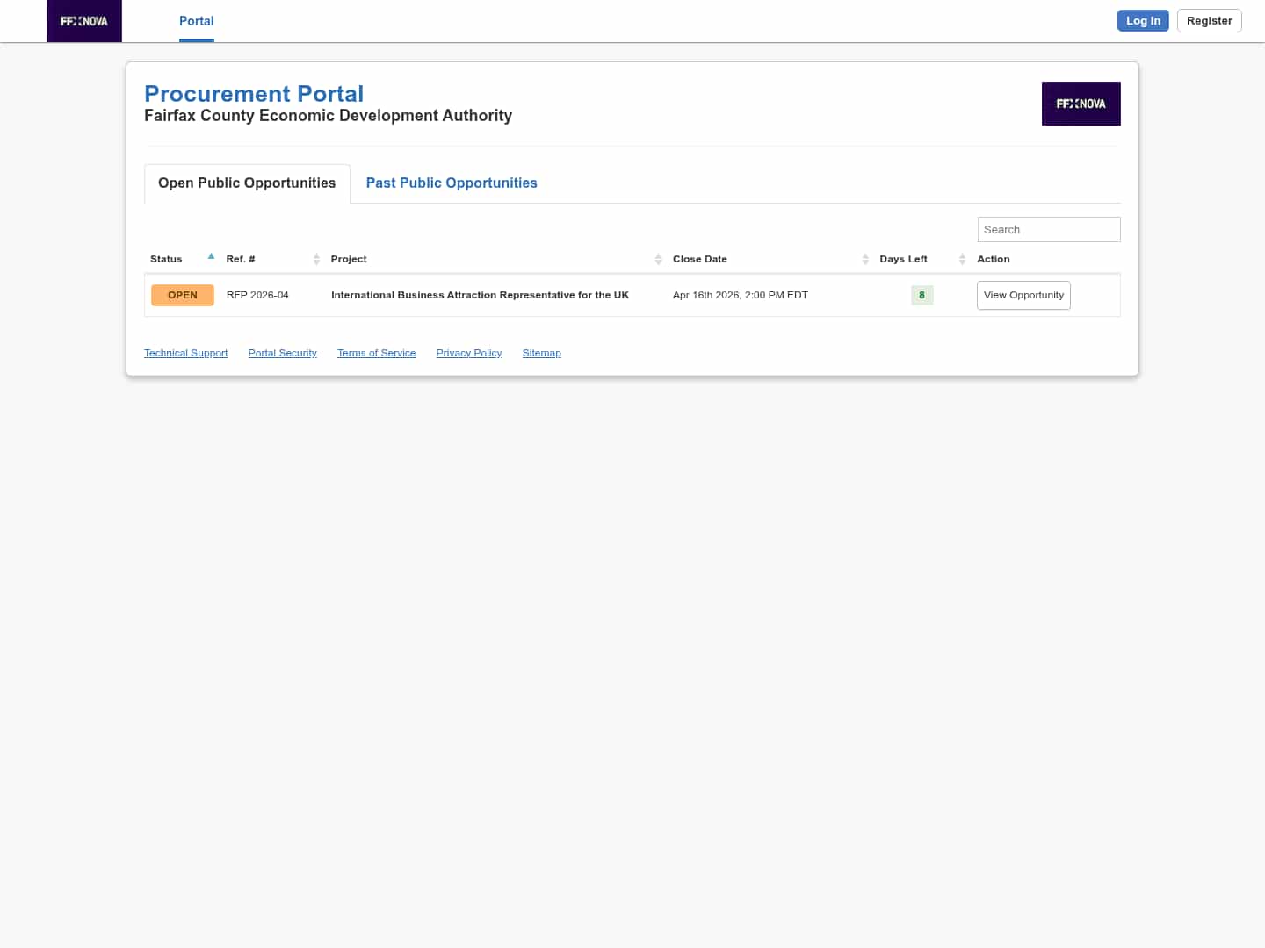The width and height of the screenshot is (1265, 948).
Task: View the Terms of Service link
Action: pos(376,353)
